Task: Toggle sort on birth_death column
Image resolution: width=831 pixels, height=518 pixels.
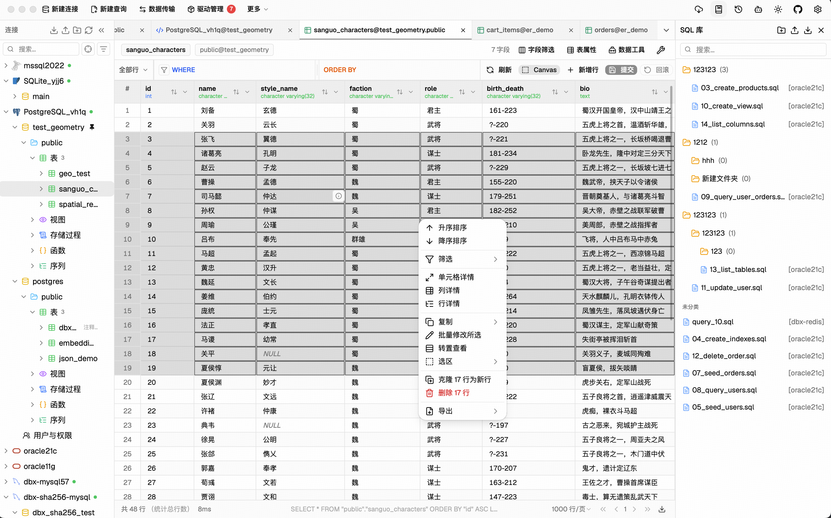Action: [x=555, y=92]
